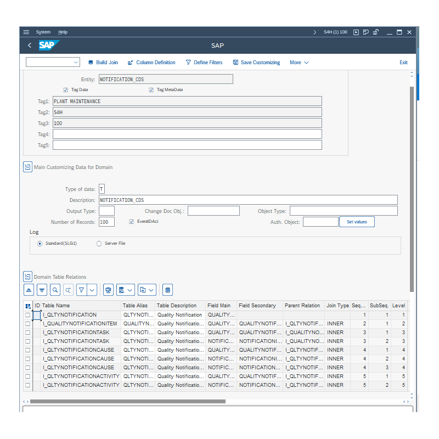The height and width of the screenshot is (439, 439).
Task: Open the System menu
Action: pos(43,32)
